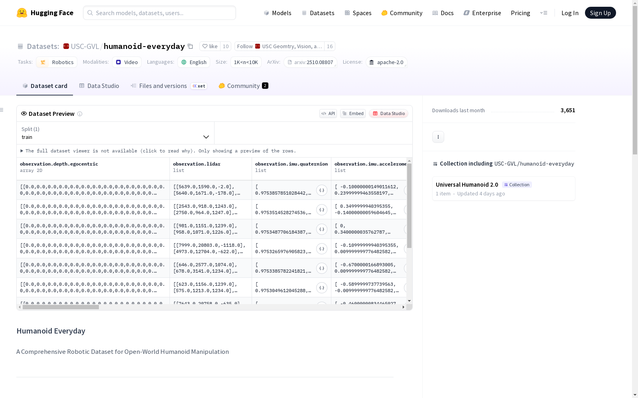Click the Sign Up button
Screen dimensions: 638x398
pyautogui.click(x=600, y=13)
